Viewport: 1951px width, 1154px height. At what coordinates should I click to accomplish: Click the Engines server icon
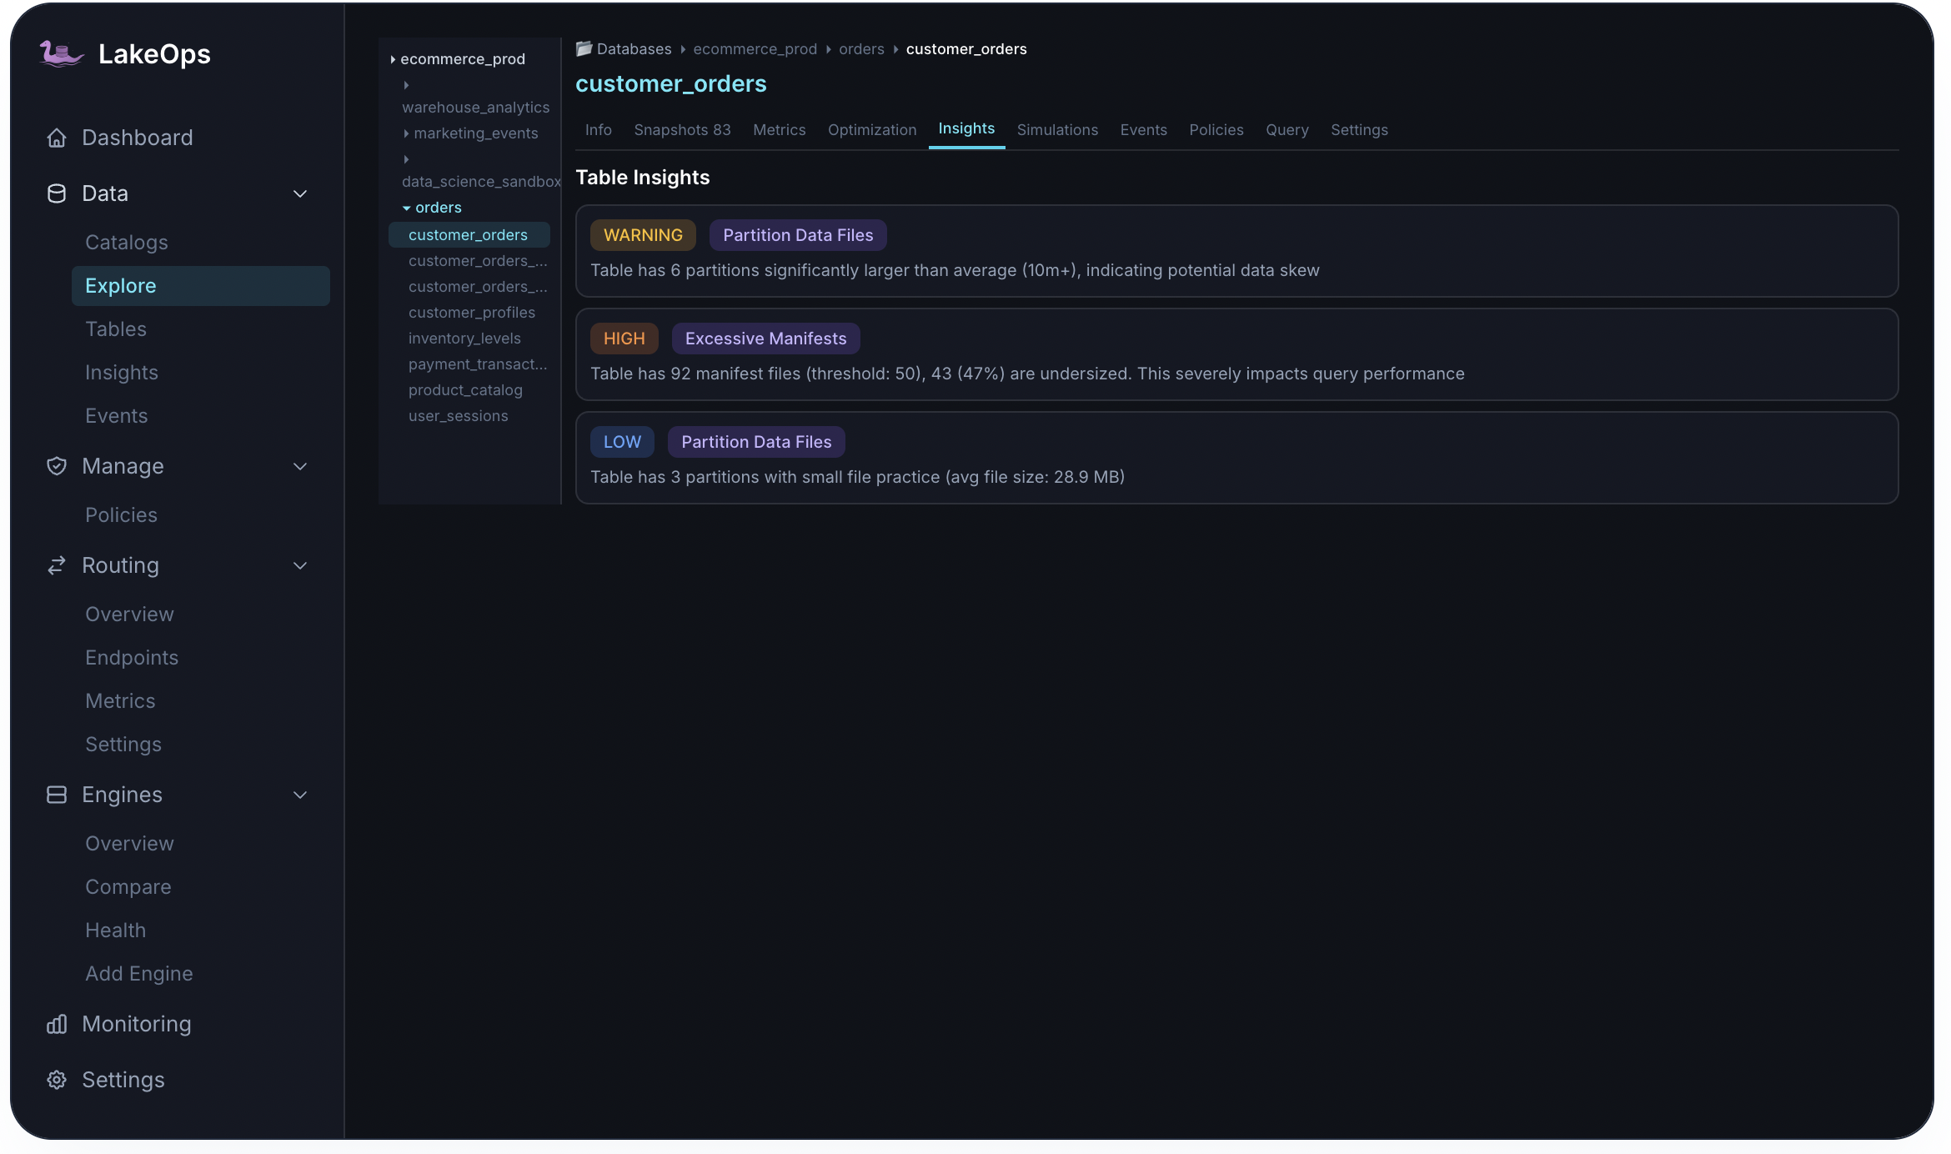(57, 795)
